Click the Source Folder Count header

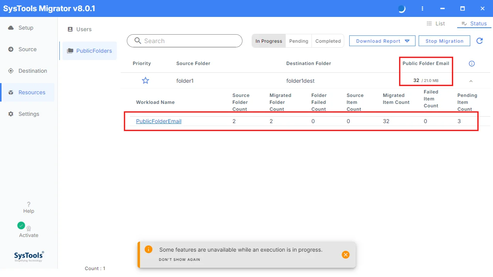241,102
